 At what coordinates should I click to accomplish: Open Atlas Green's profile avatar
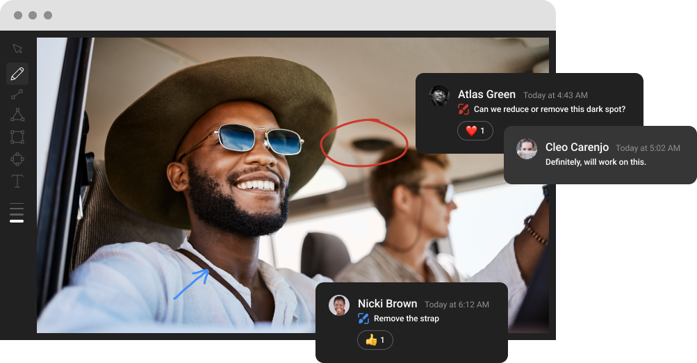tap(439, 96)
